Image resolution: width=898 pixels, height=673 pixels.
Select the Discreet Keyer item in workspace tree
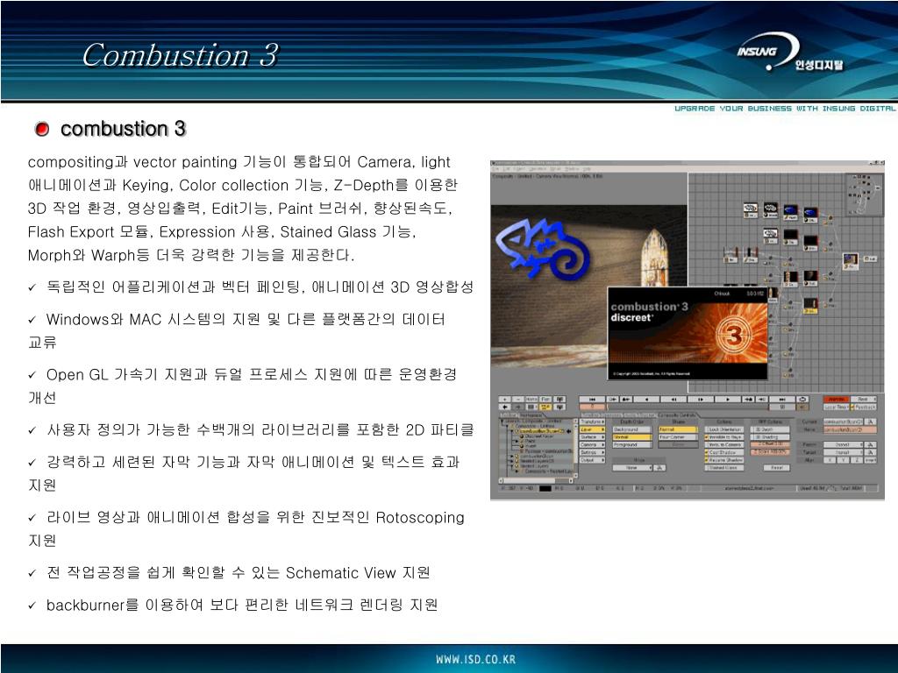tap(536, 436)
